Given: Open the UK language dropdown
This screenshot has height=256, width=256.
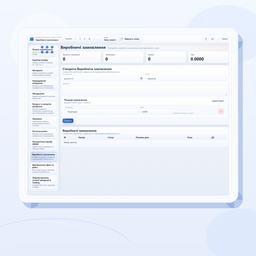Looking at the screenshot, I should [215, 39].
